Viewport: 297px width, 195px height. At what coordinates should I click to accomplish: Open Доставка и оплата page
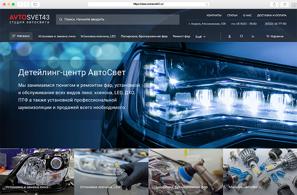271,15
